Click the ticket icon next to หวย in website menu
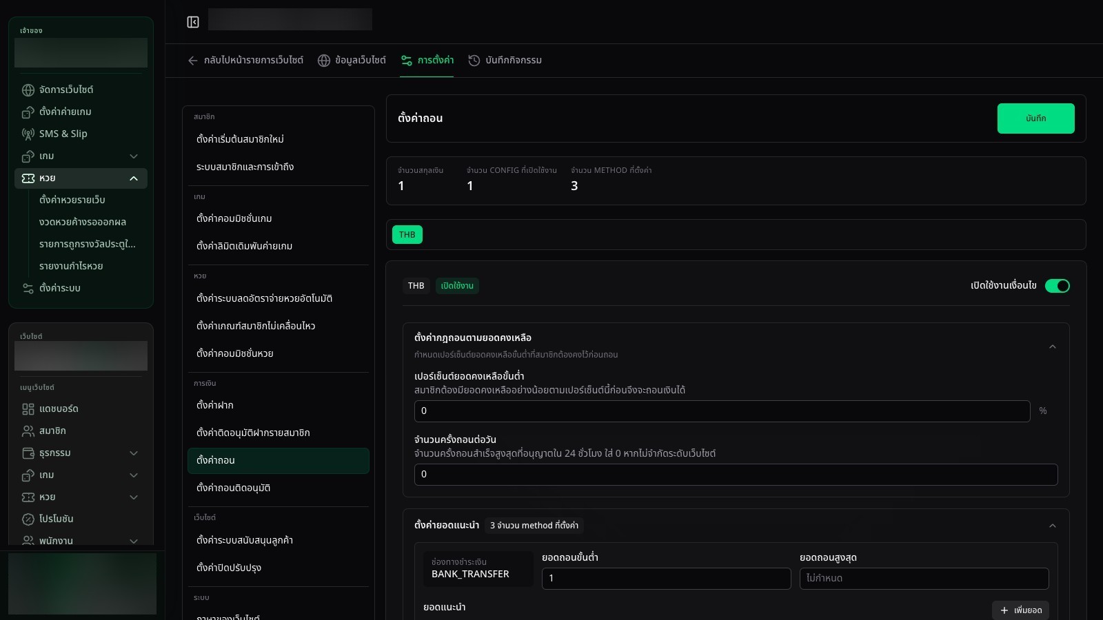Screen dimensions: 1103x620 tap(28, 497)
